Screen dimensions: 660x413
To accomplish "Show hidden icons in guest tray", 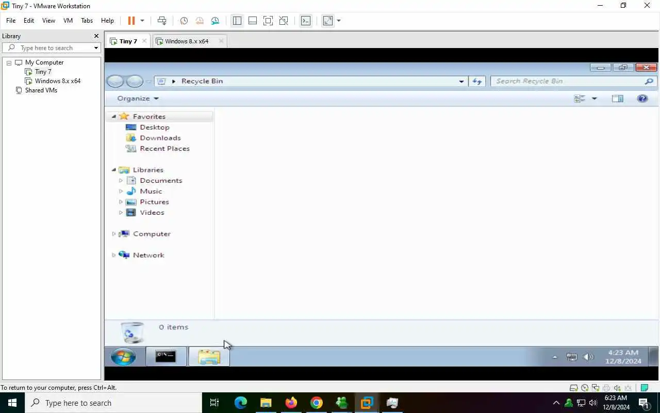I will (555, 357).
